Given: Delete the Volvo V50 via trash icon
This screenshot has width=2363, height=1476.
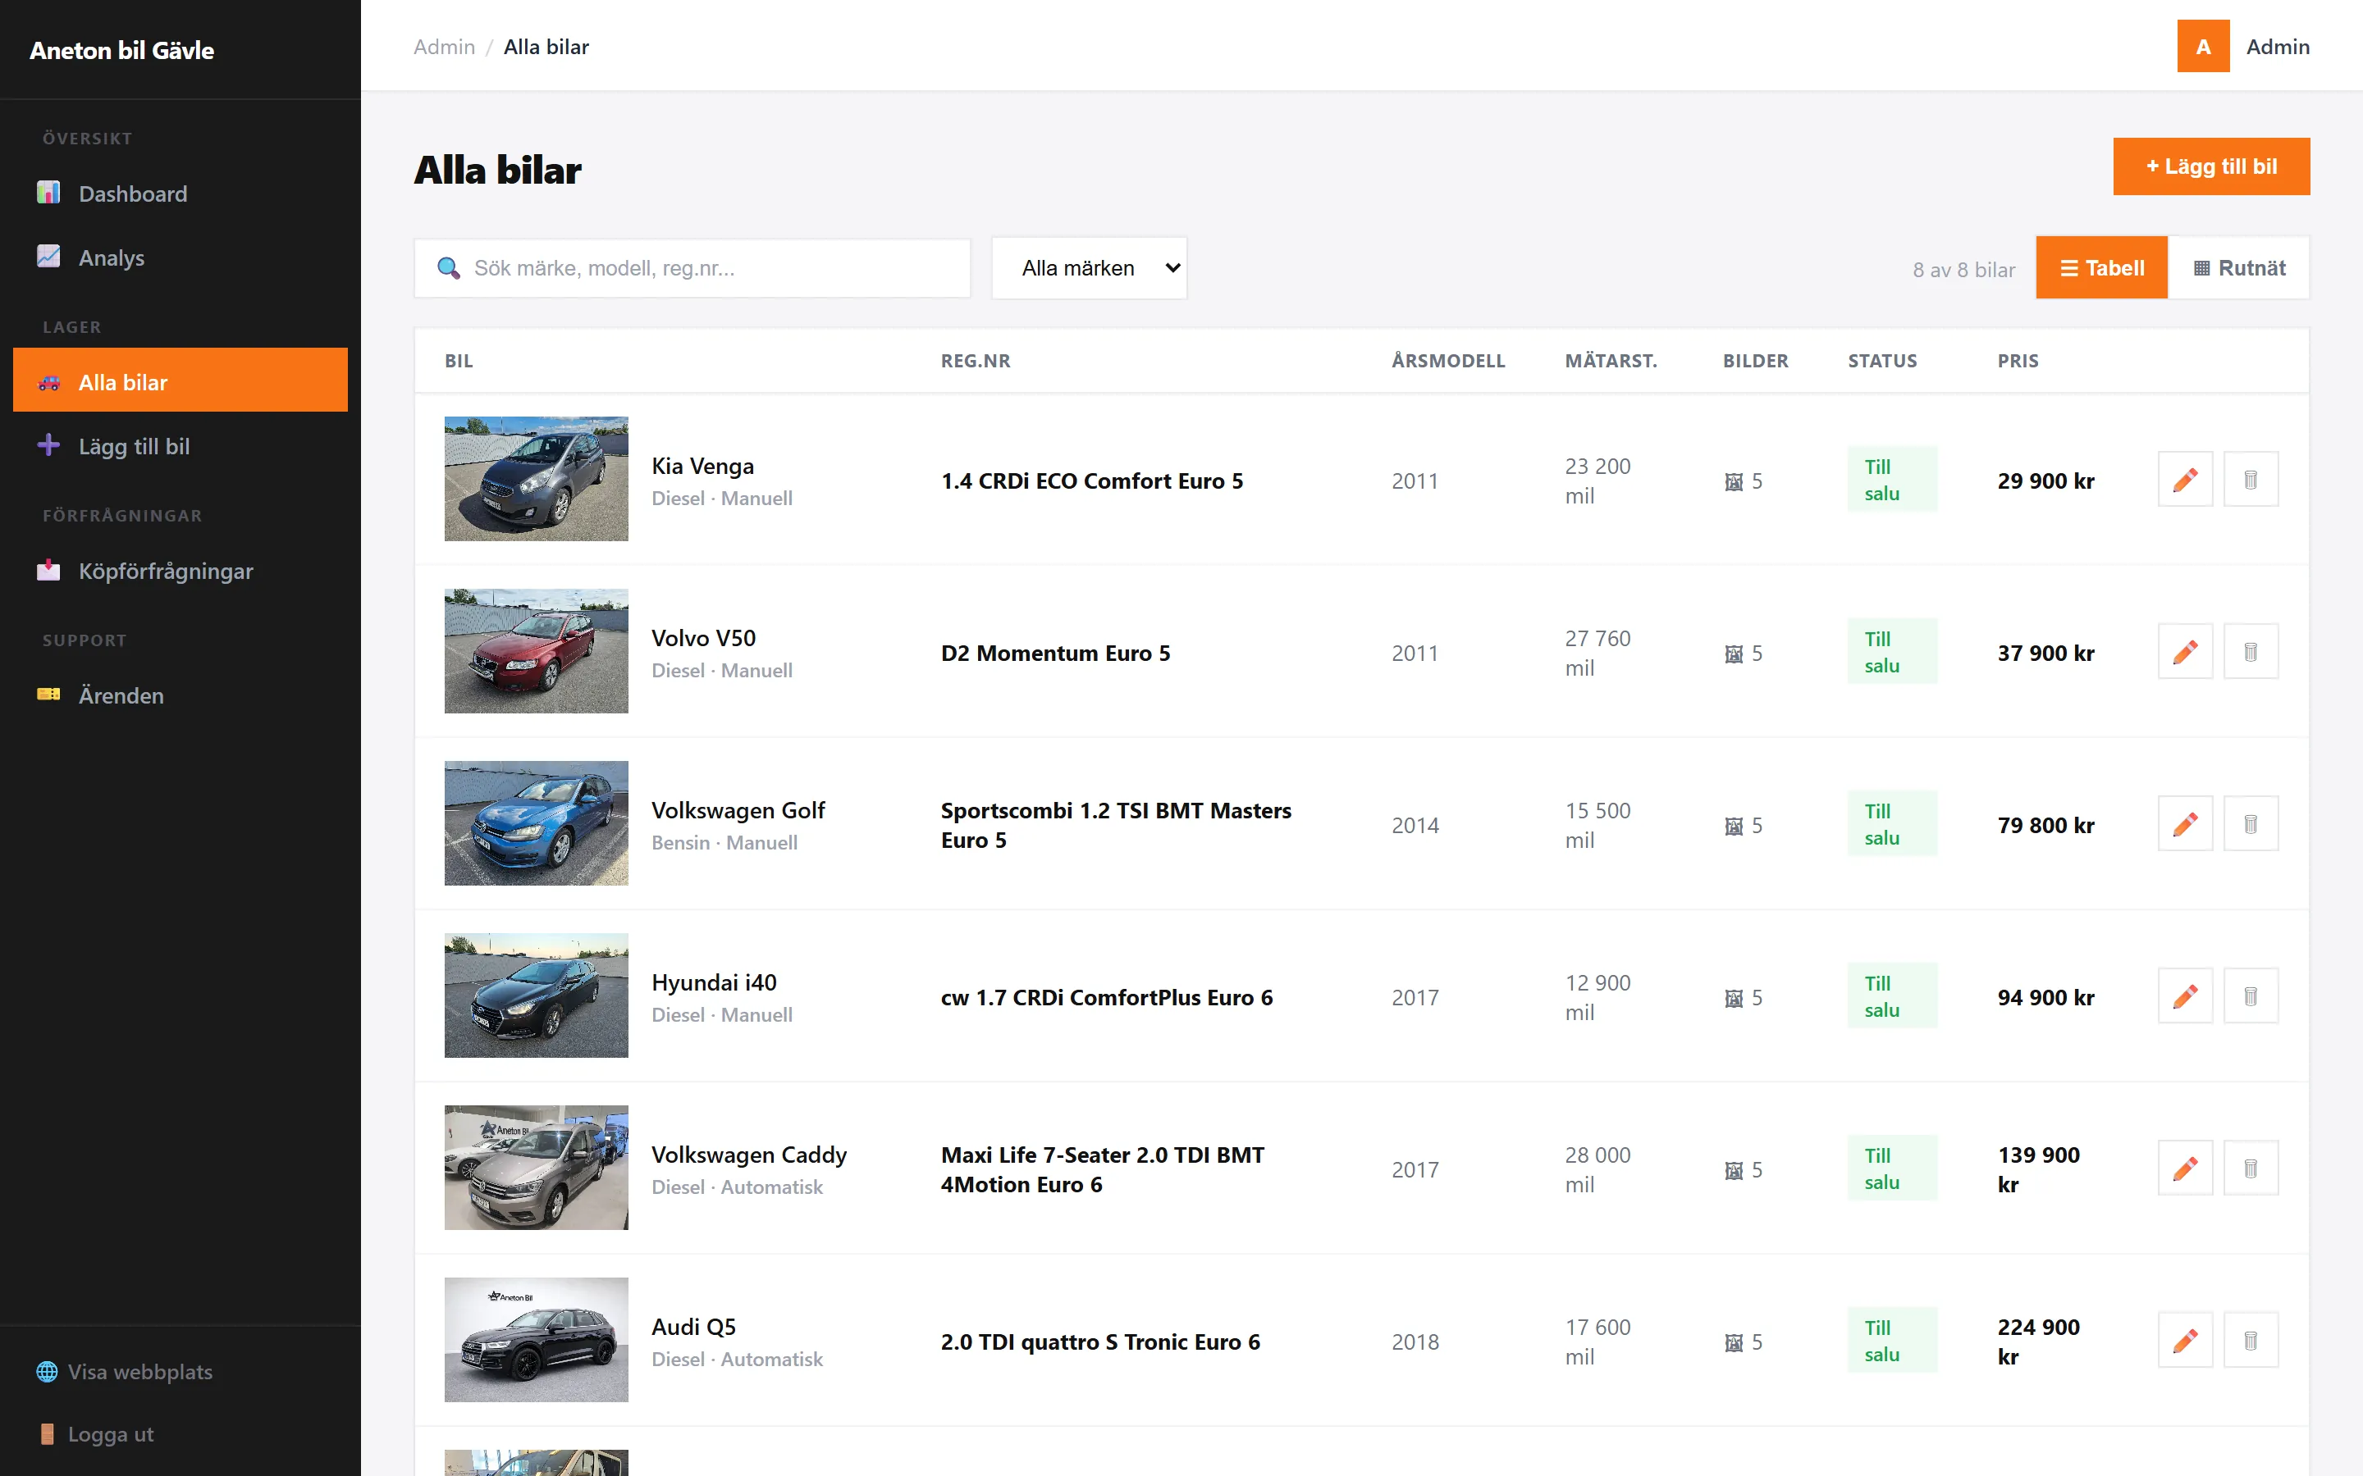Looking at the screenshot, I should 2251,651.
